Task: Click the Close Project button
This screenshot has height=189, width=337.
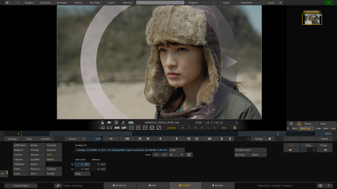Action: [x=21, y=186]
